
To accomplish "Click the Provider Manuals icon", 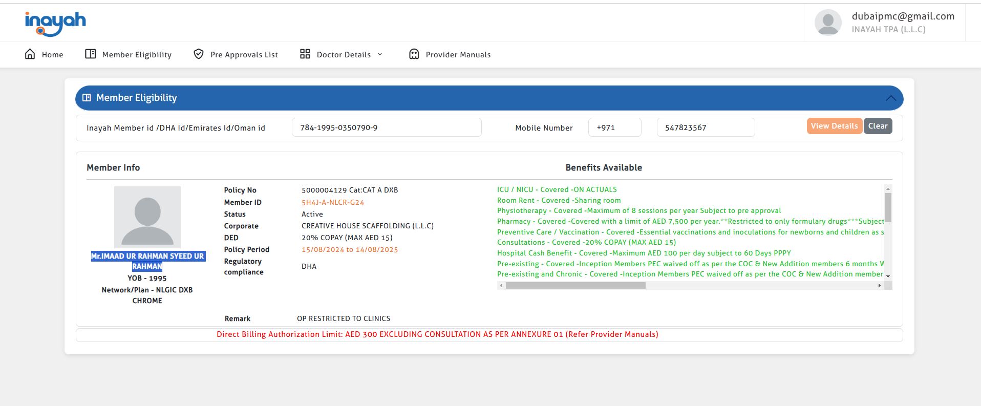I will (414, 54).
